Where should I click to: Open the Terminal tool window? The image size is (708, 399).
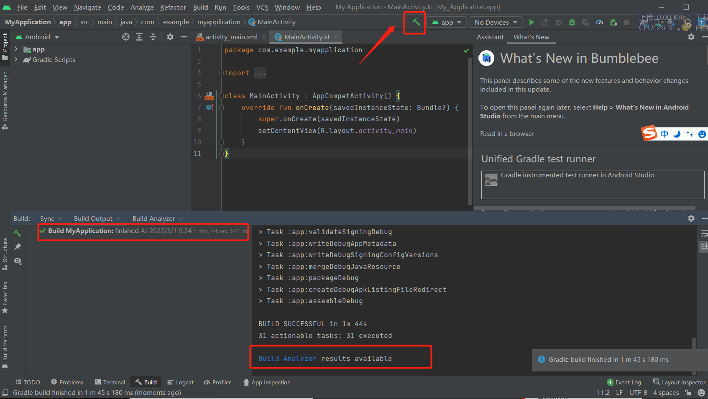(110, 382)
